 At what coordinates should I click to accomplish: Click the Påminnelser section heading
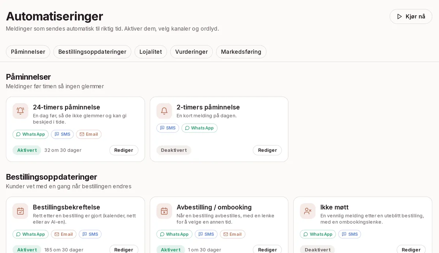28,77
